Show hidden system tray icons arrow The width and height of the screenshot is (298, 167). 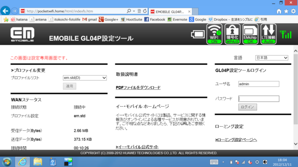point(223,162)
